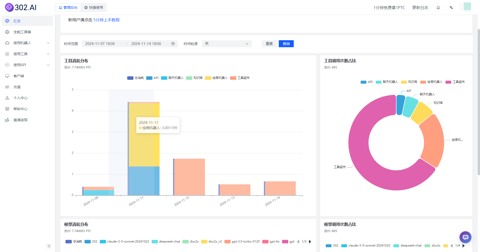Toggle 工具超市 legend in 工具调用次数占比 chart
This screenshot has width=480, height=252.
tap(455, 82)
